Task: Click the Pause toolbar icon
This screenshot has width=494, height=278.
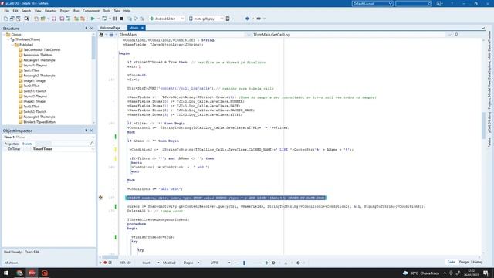Action: [115, 19]
